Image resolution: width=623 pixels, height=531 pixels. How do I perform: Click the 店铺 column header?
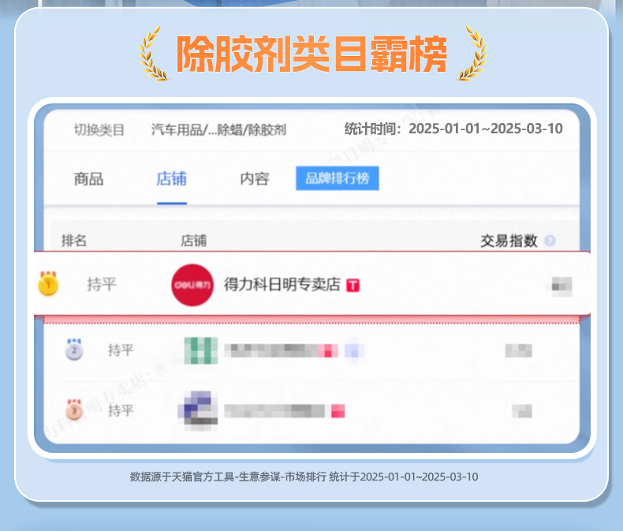[x=193, y=241]
